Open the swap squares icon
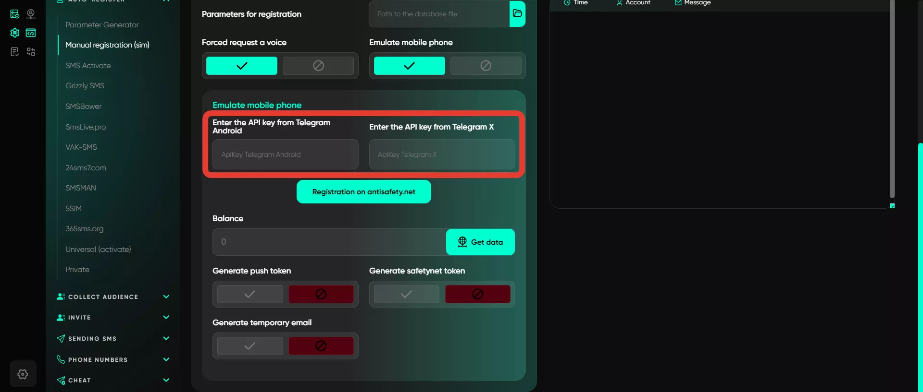The width and height of the screenshot is (923, 392). [31, 51]
